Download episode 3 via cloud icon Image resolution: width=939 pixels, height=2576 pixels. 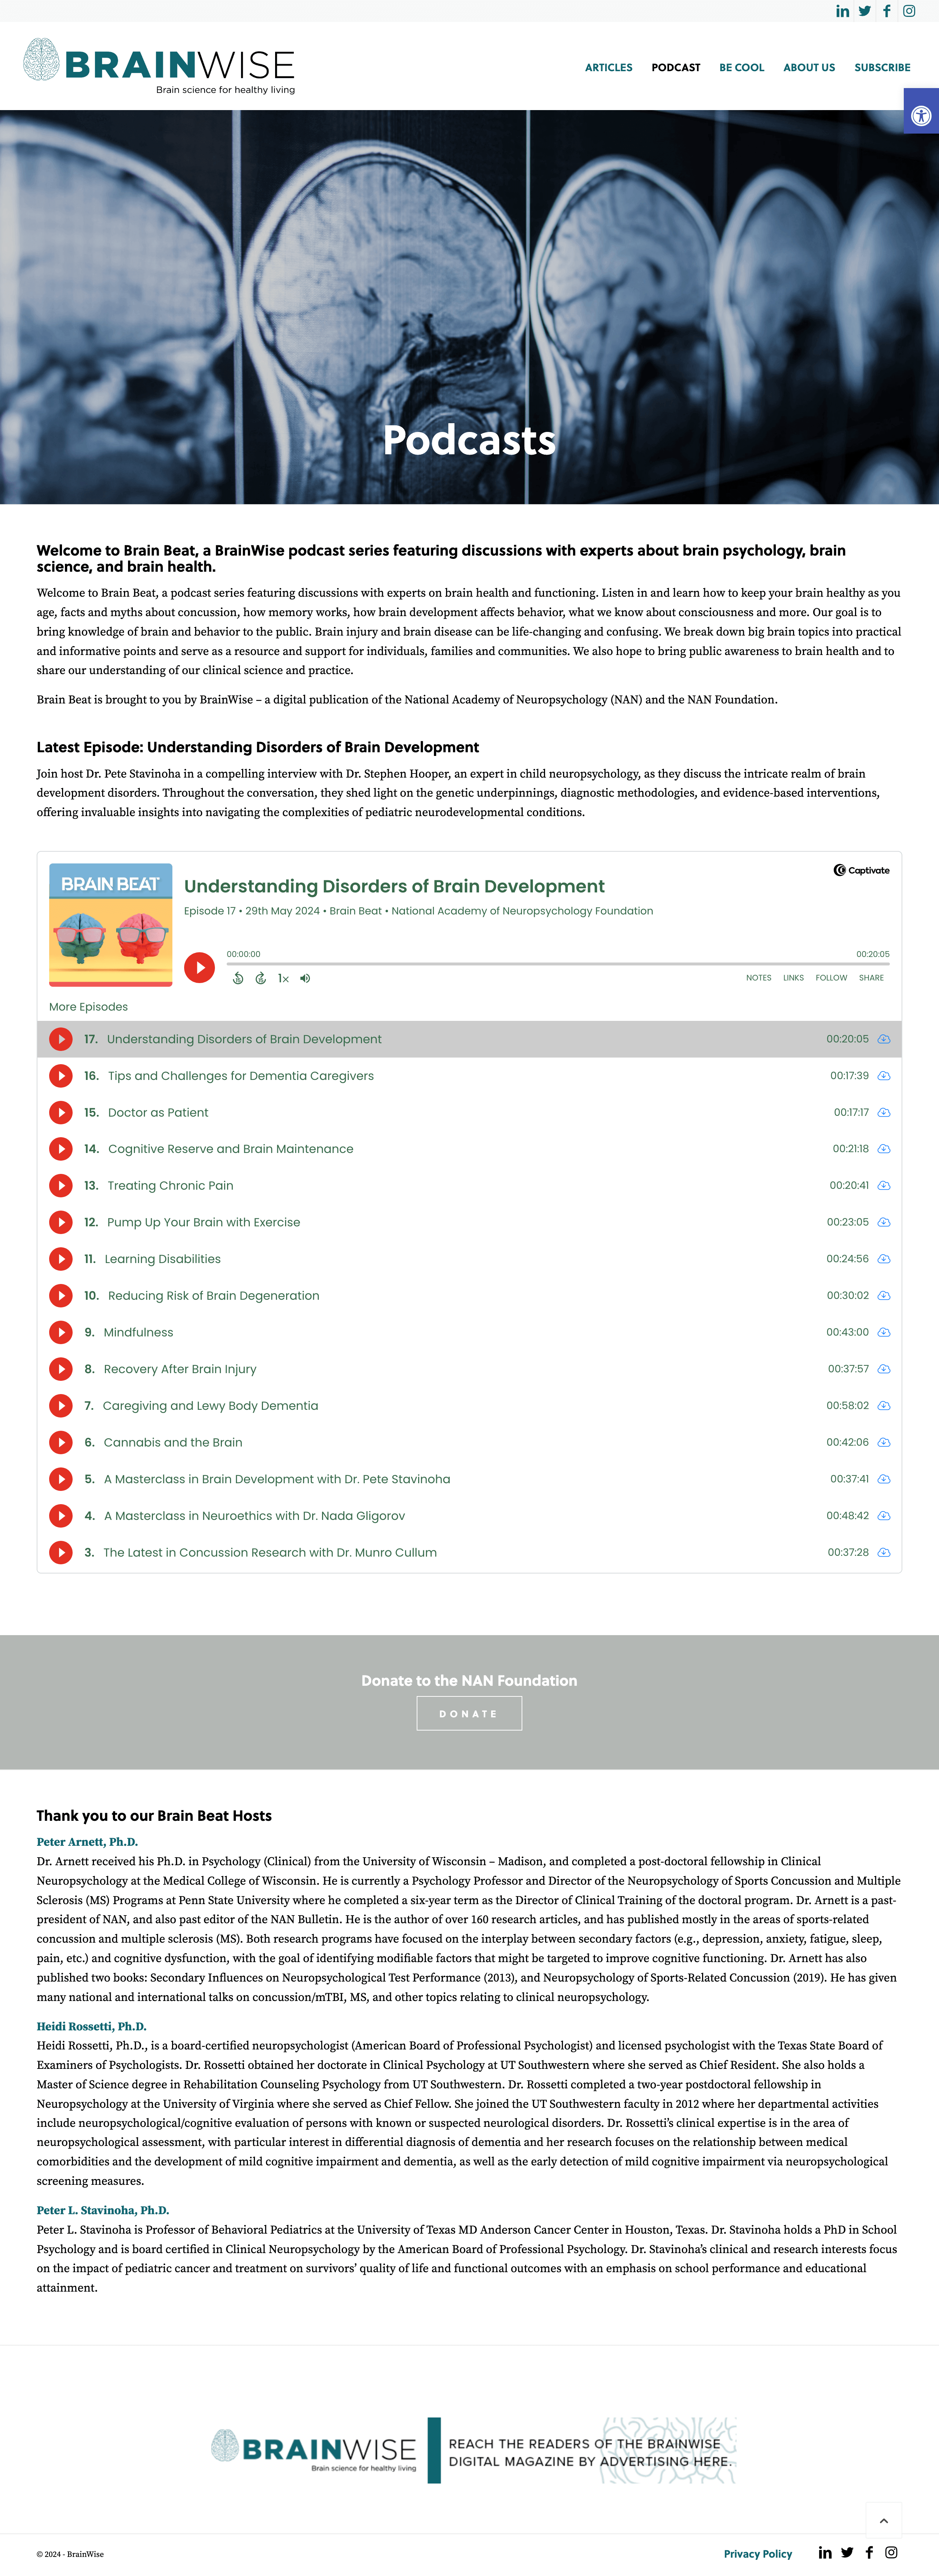(884, 1553)
